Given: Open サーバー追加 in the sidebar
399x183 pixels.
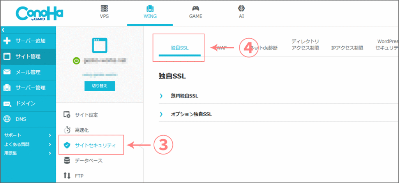Looking at the screenshot, I should point(28,41).
